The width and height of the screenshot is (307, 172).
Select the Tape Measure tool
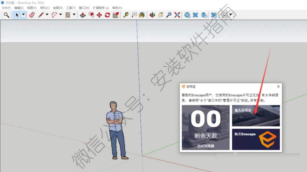point(126,15)
